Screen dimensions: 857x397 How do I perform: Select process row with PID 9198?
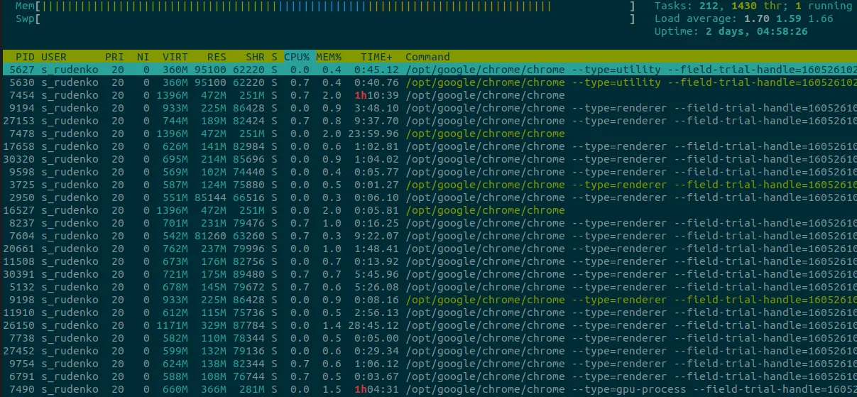tap(428, 300)
